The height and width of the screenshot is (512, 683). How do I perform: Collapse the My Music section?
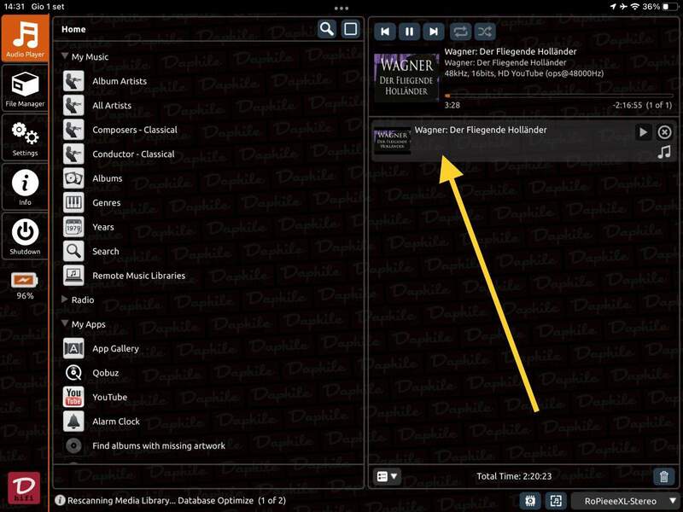(66, 57)
